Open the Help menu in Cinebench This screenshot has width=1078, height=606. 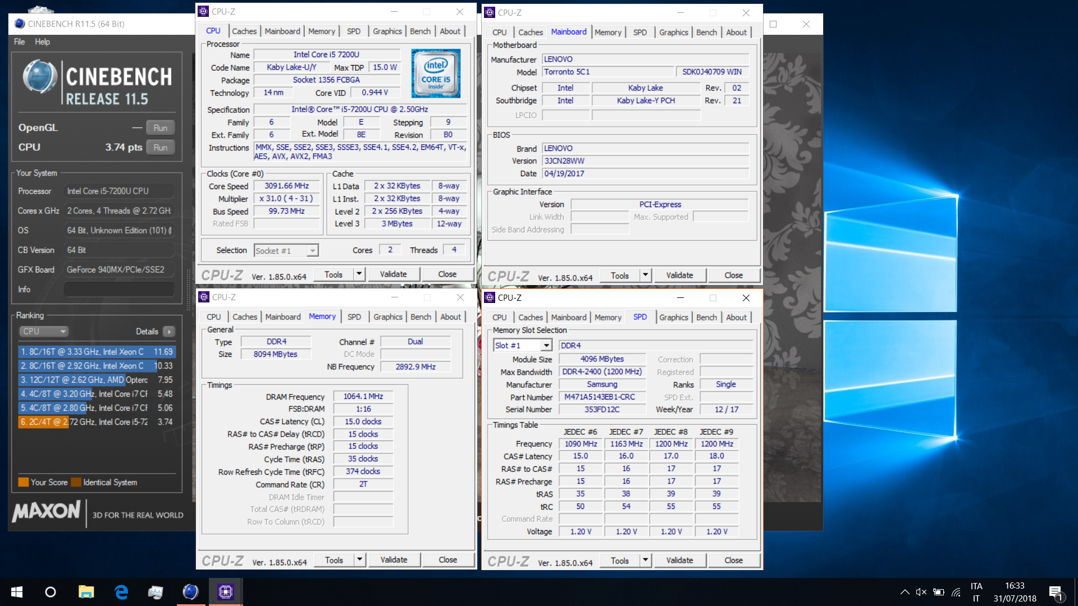(x=42, y=42)
